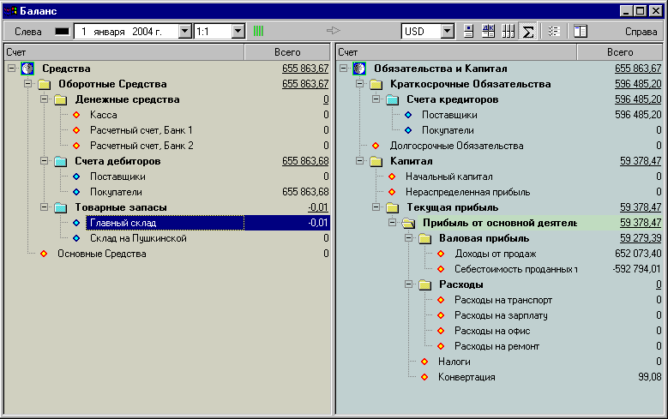Select the Себестоимость проданных row

click(x=516, y=269)
